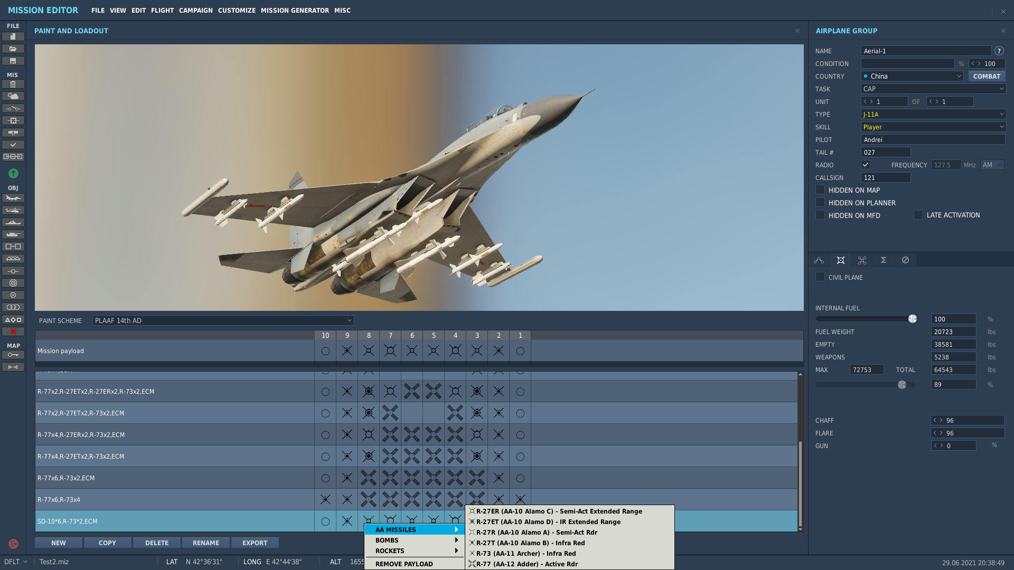The height and width of the screenshot is (570, 1014).
Task: Open the summary sigma tab
Action: pos(884,260)
